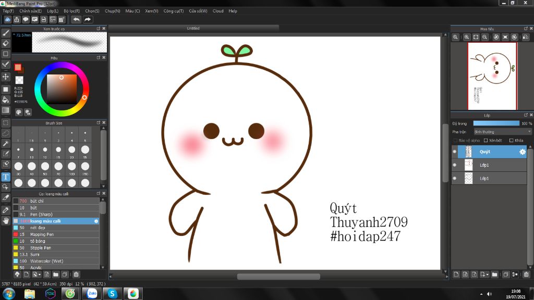Click the taskbar volume icon
The image size is (534, 300).
tap(489, 294)
